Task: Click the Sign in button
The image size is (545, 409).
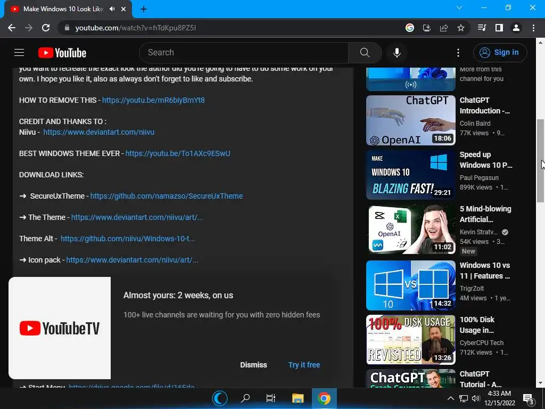Action: click(x=500, y=53)
